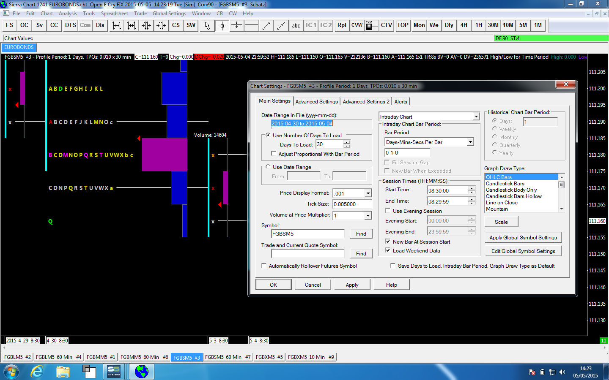Click the 30M timeframe toolbar button
609x380 pixels.
pyautogui.click(x=493, y=25)
